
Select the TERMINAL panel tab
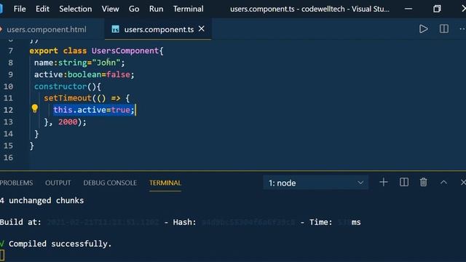point(165,183)
